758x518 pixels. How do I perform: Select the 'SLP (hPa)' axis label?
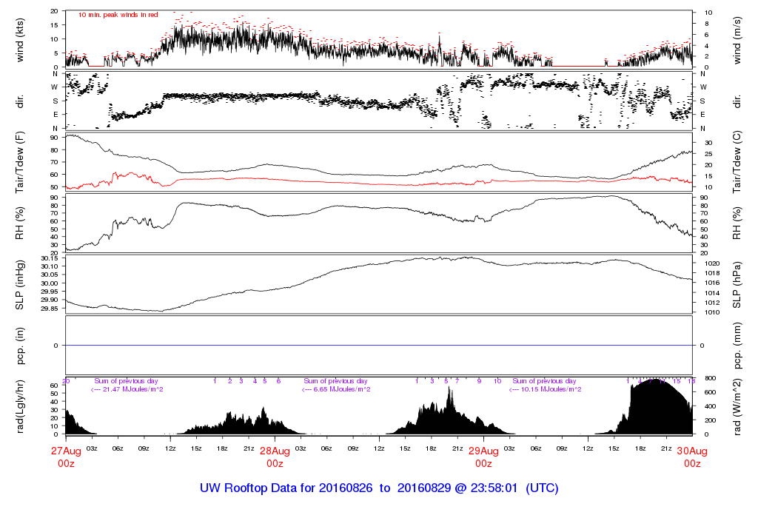[737, 285]
